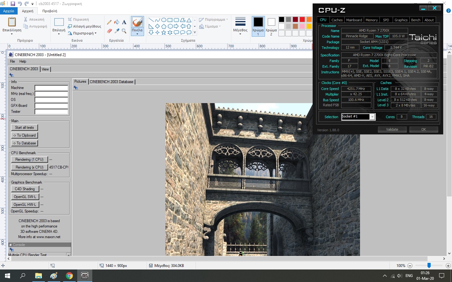The width and height of the screenshot is (452, 282).
Task: Choose the Right triangle shape
Action: pos(151,26)
